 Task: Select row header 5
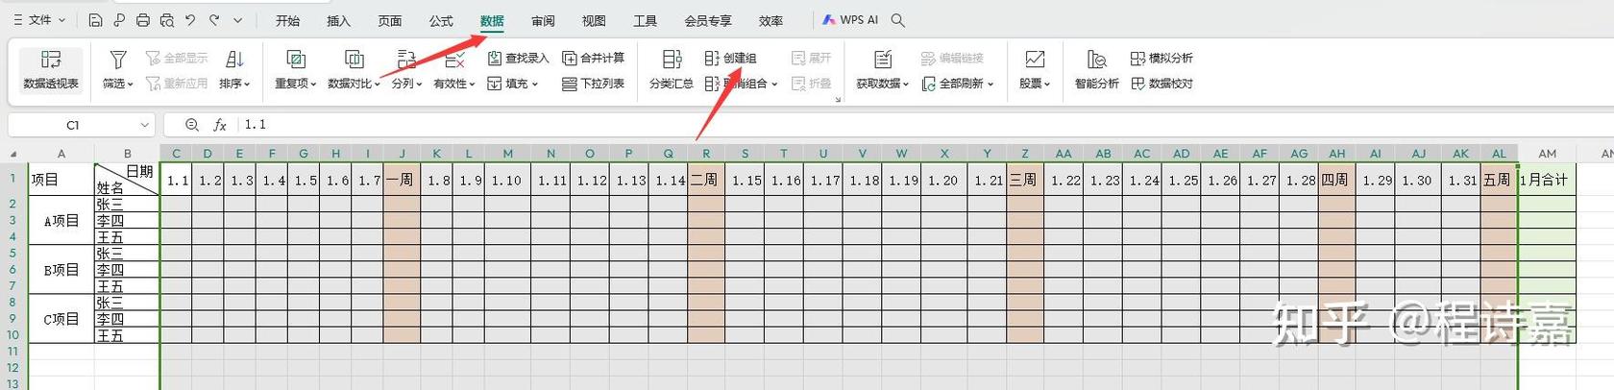[13, 254]
